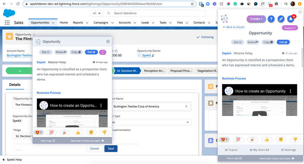Select the Perception Analysis stage
Viewport: 304px width, 164px height.
pos(154,71)
